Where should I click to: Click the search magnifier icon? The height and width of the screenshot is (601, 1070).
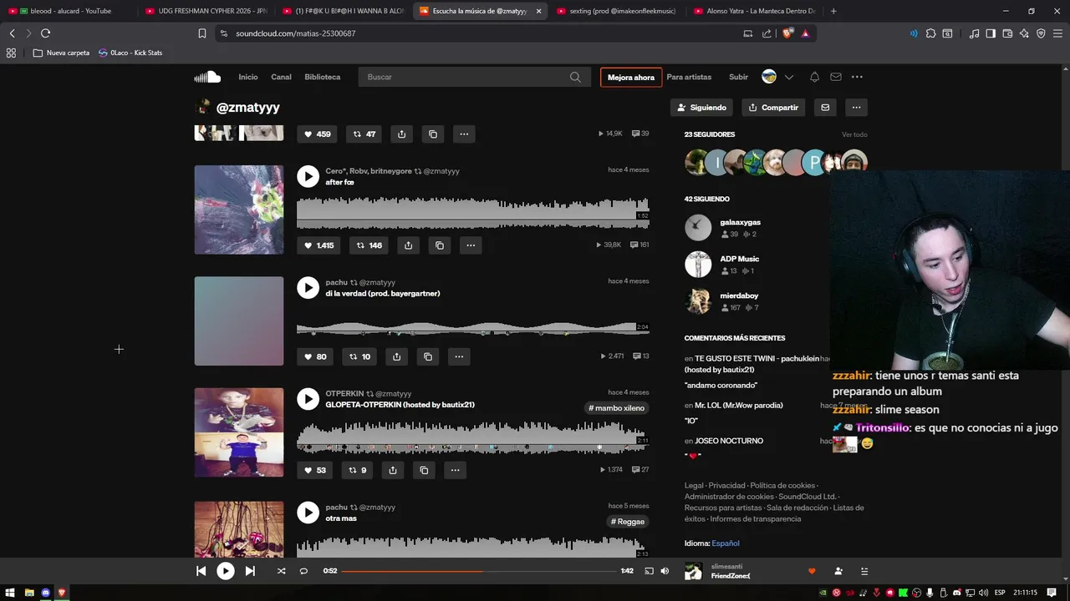(x=575, y=77)
